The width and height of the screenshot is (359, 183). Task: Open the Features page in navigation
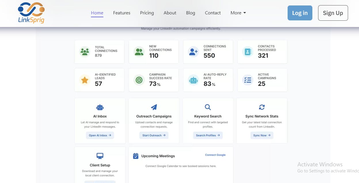121,13
